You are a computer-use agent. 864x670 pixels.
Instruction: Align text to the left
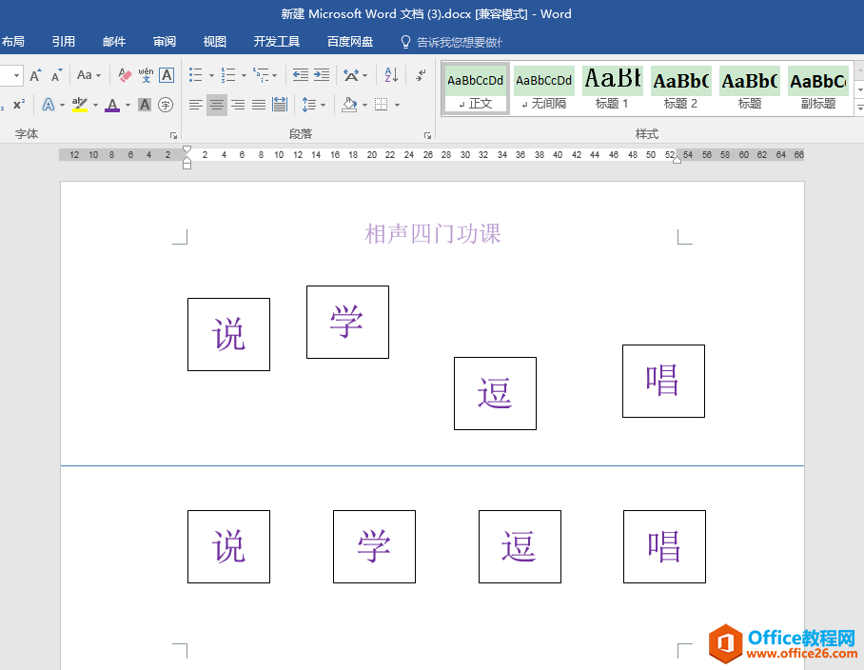pos(196,105)
